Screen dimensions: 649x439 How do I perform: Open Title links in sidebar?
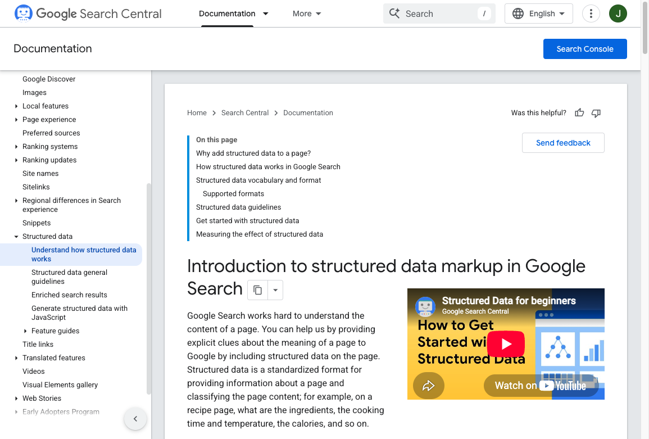(38, 344)
